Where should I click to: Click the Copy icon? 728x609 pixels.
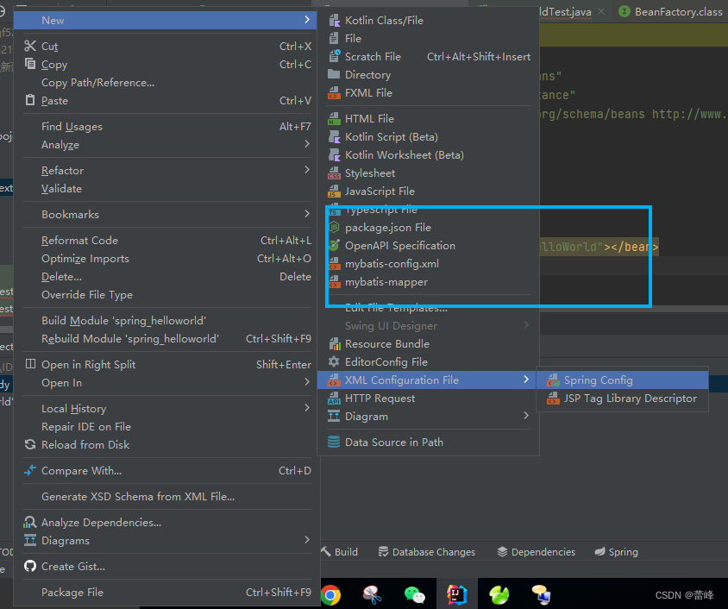coord(30,64)
